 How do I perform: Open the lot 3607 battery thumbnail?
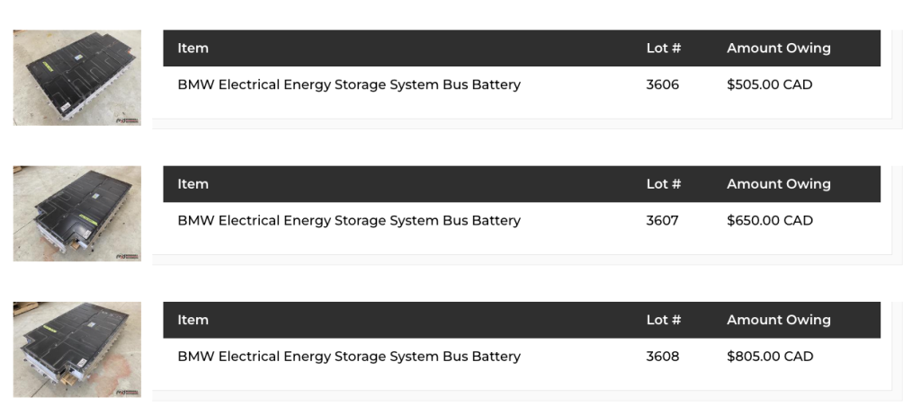coord(77,214)
